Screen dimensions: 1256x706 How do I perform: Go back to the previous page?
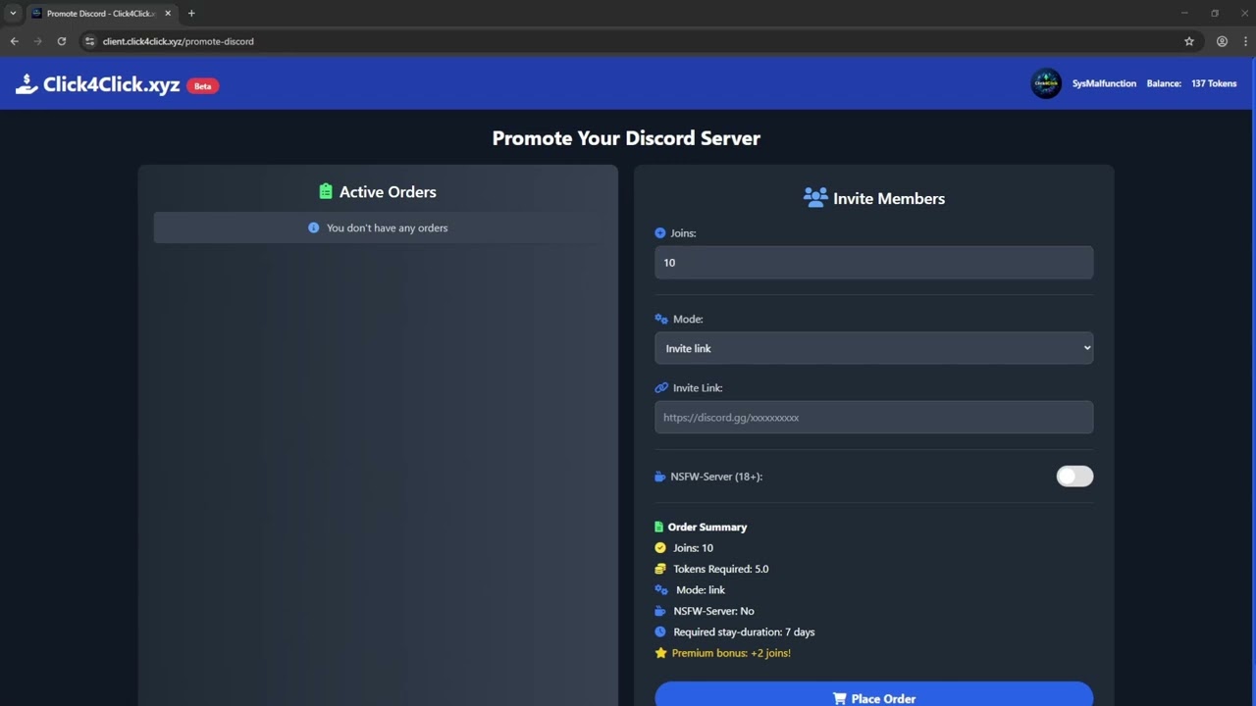[14, 41]
